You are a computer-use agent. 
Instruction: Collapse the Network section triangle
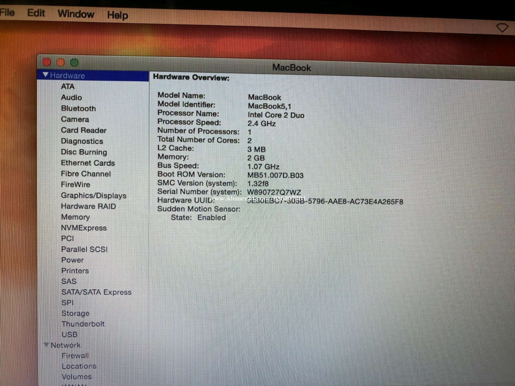pyautogui.click(x=46, y=345)
